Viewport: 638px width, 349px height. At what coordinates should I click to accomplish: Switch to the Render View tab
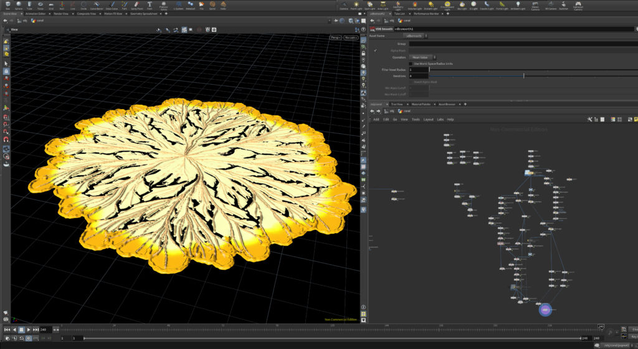pos(61,14)
